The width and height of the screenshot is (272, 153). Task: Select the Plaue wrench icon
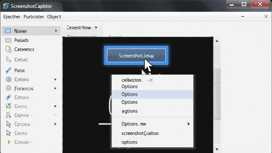[x=8, y=70]
